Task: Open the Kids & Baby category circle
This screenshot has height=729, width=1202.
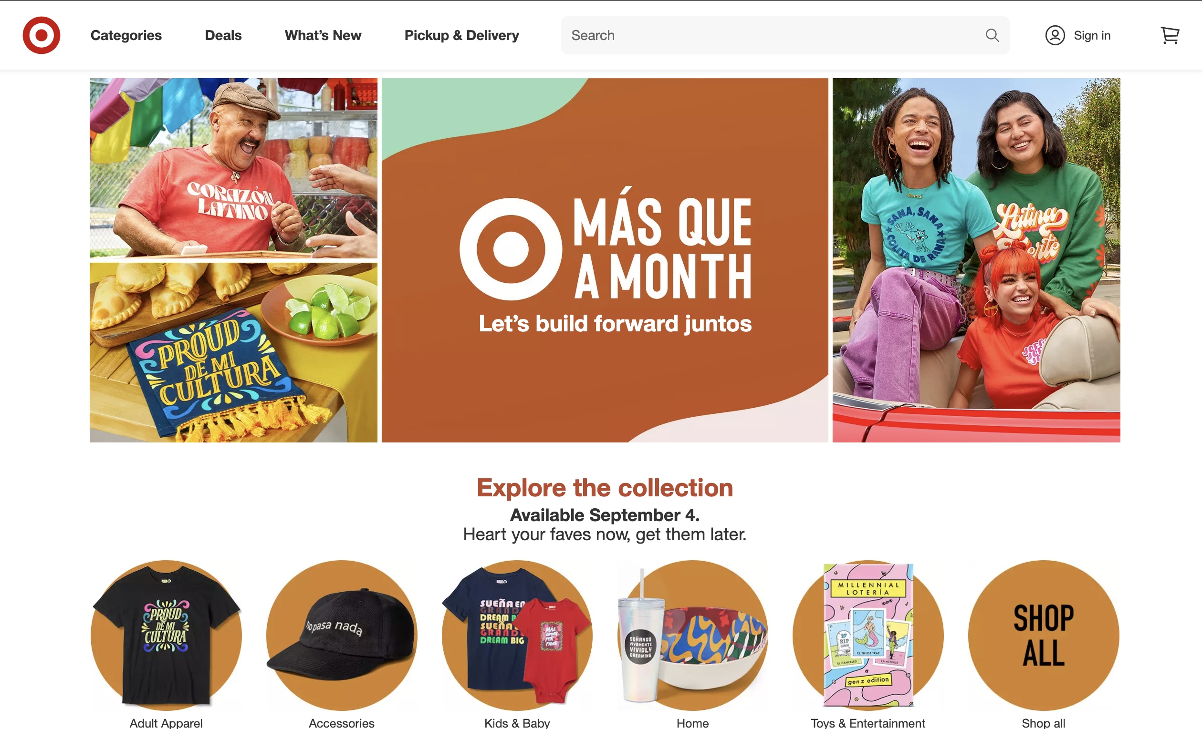Action: coord(517,635)
